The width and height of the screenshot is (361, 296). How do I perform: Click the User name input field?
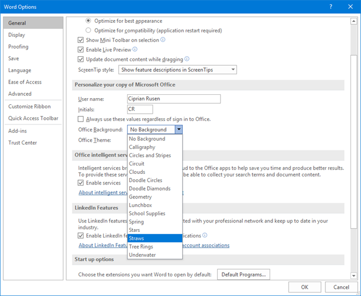[x=174, y=99]
